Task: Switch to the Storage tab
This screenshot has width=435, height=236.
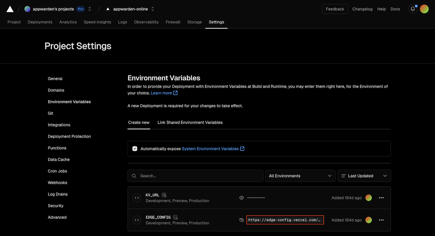Action: pos(194,22)
